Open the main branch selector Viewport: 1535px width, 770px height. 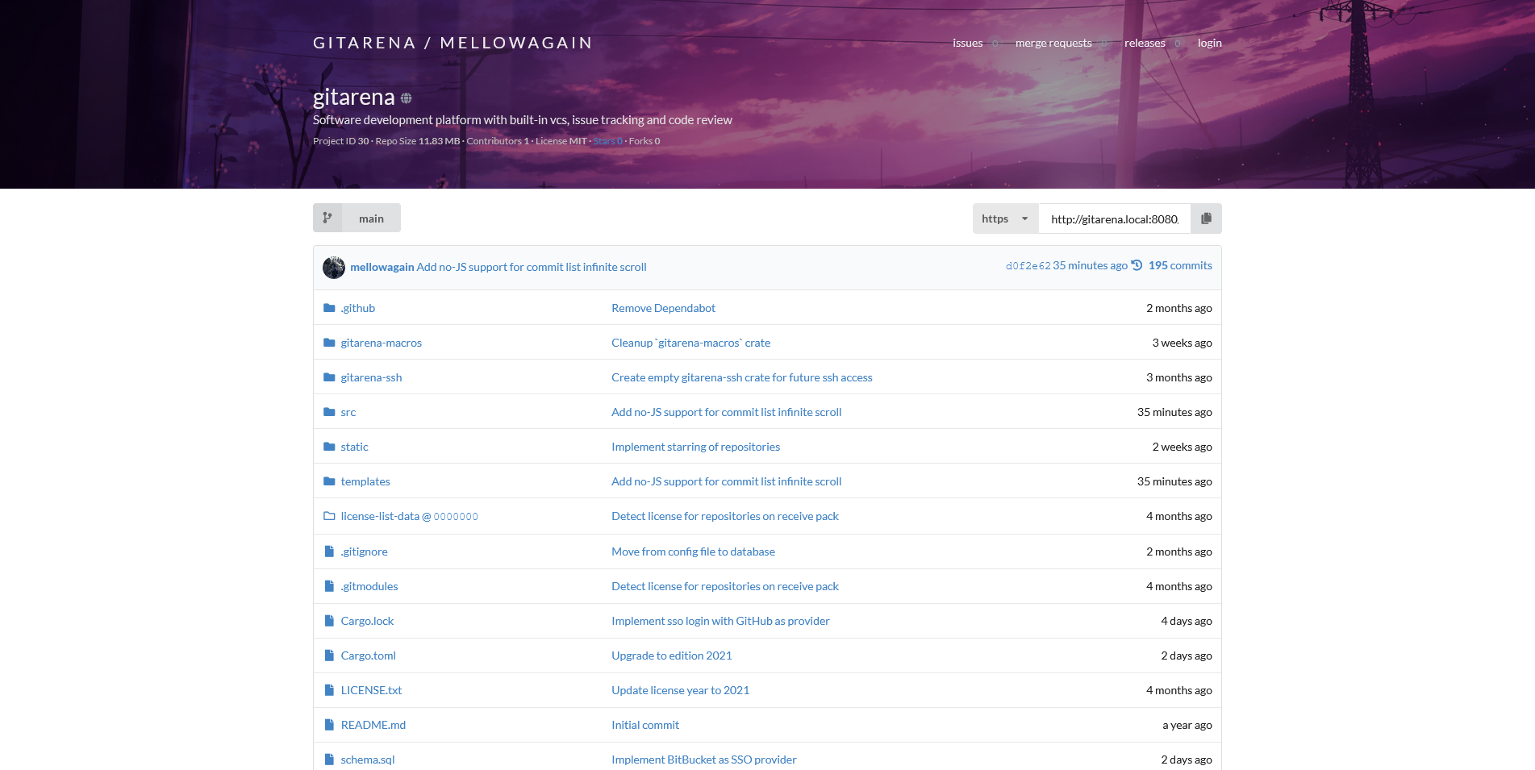coord(357,218)
